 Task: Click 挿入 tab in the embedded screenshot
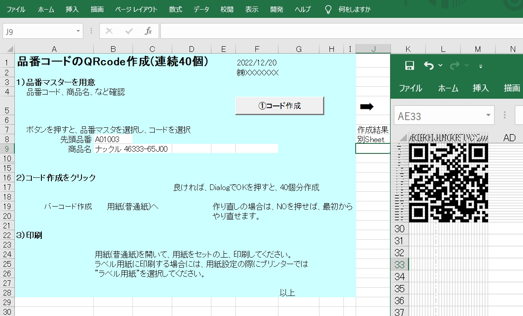(482, 88)
